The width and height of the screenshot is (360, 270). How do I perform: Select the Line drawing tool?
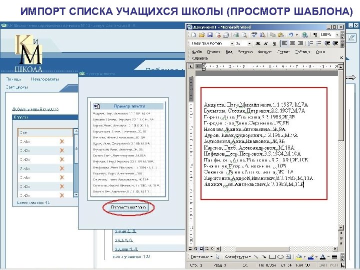click(256, 257)
